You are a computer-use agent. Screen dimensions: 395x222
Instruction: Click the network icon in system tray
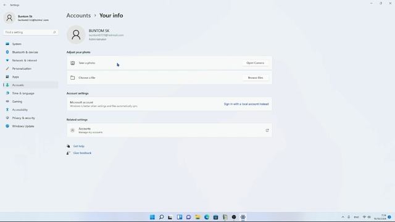[364, 217]
